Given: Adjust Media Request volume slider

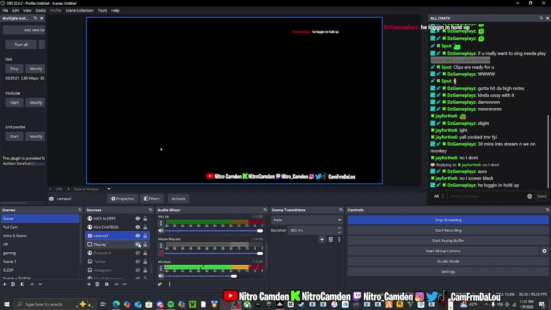Looking at the screenshot, I should tap(214, 253).
